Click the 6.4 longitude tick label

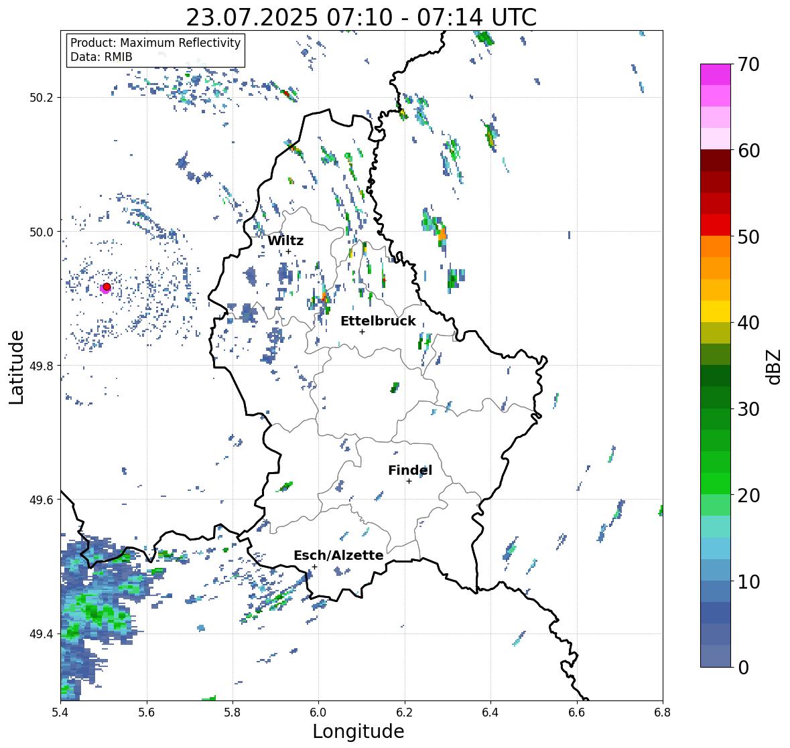[490, 713]
